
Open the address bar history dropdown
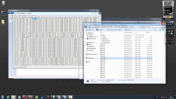(x=139, y=27)
